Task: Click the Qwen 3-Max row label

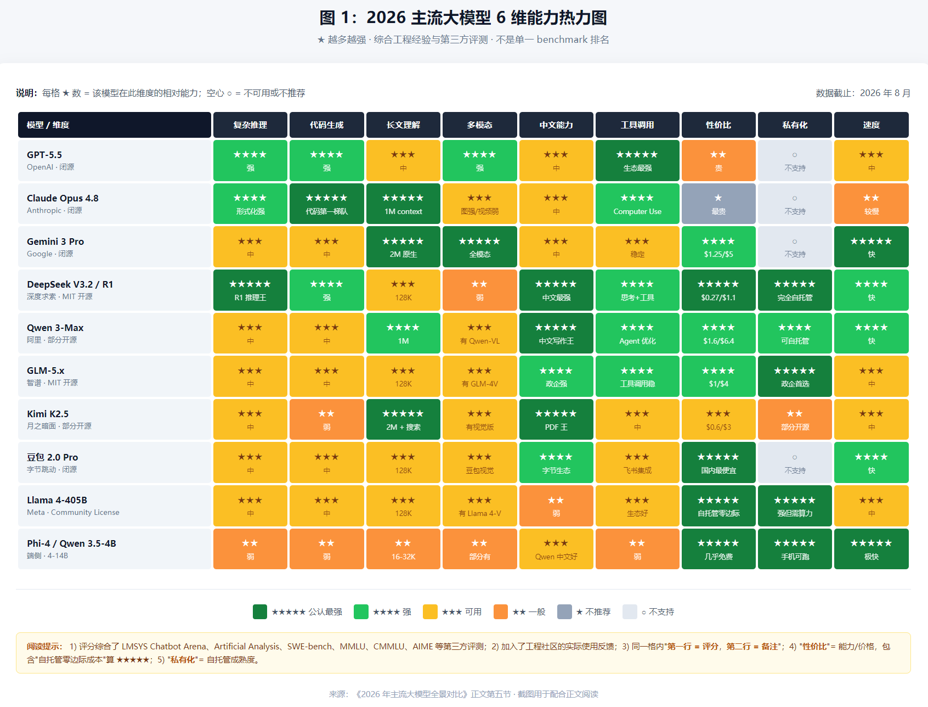Action: (115, 333)
